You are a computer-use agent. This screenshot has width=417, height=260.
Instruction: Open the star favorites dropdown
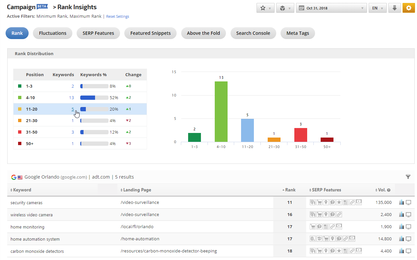[x=265, y=8]
